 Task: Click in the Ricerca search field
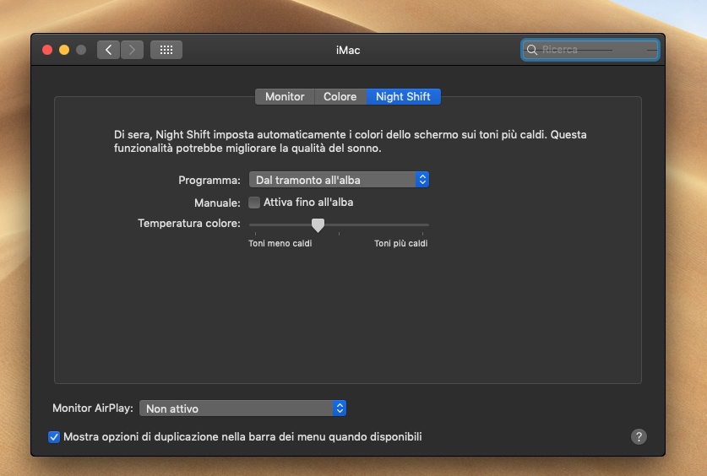click(590, 50)
